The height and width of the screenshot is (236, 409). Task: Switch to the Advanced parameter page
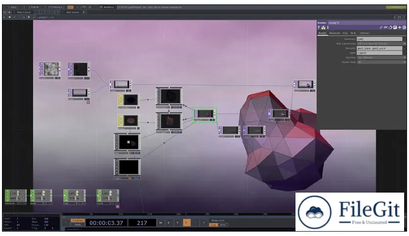335,33
